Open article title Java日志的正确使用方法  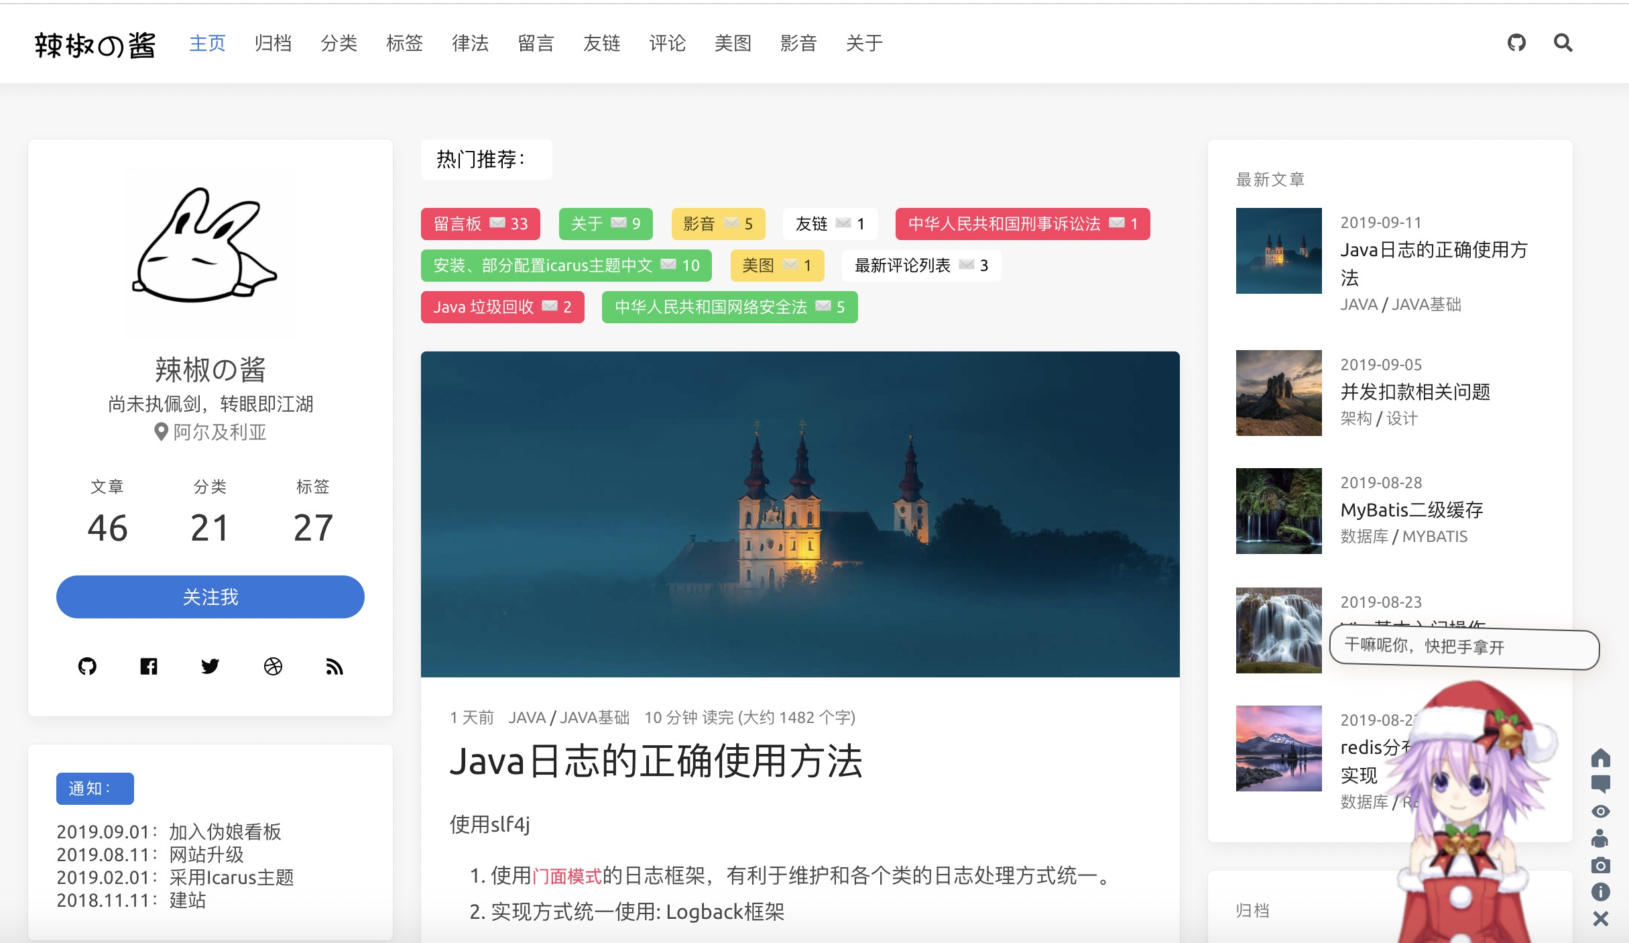[x=656, y=761]
